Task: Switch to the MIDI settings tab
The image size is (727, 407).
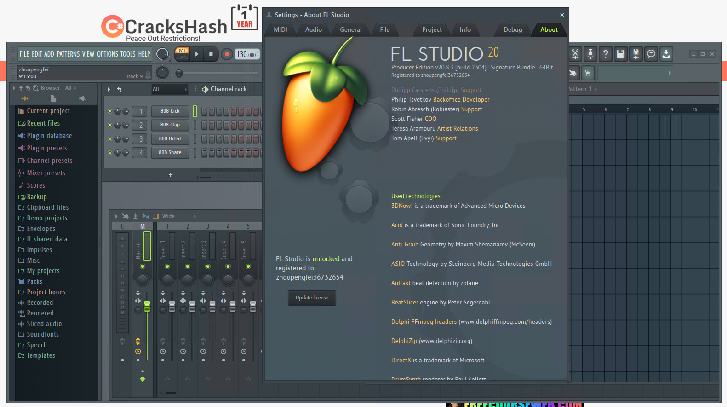Action: point(280,29)
